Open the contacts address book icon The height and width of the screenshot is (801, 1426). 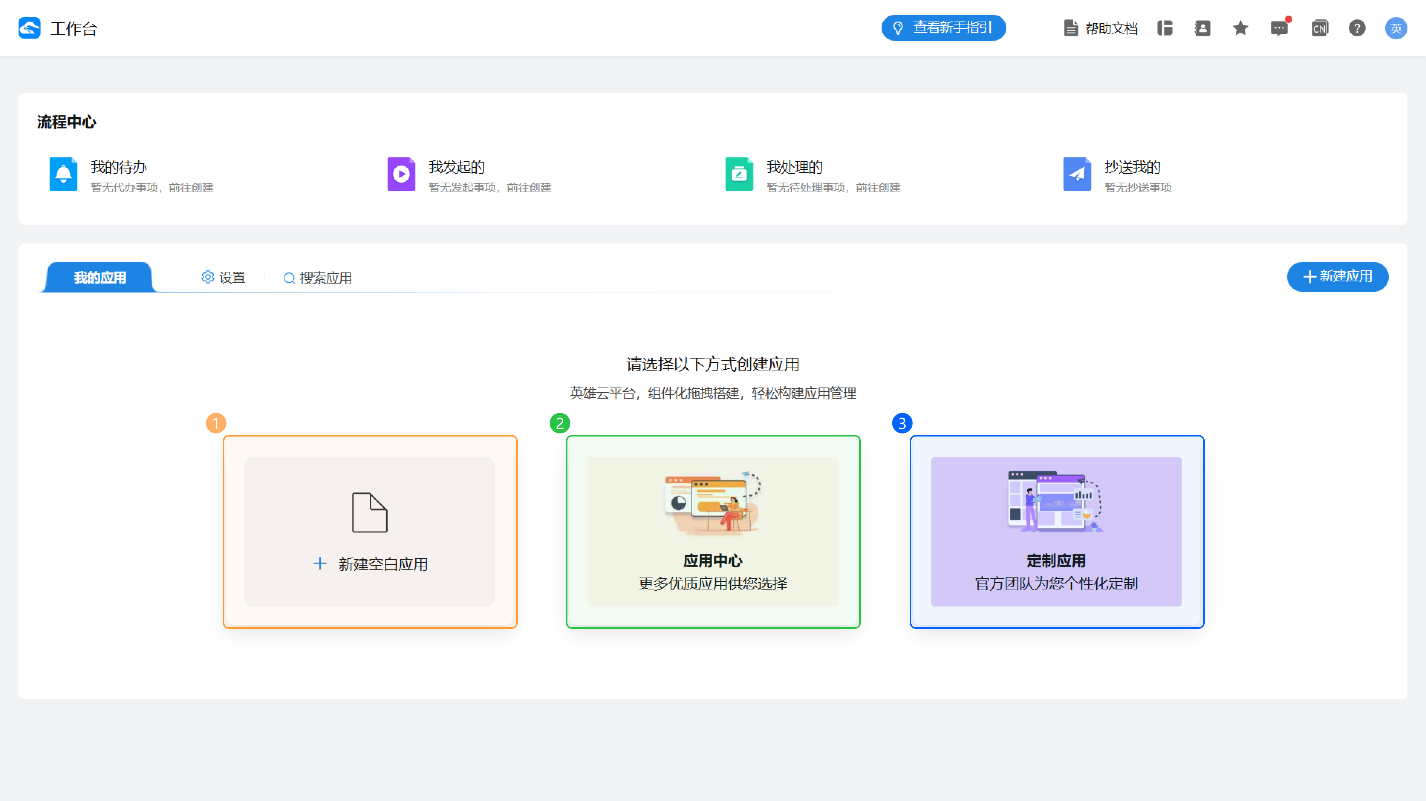tap(1202, 28)
